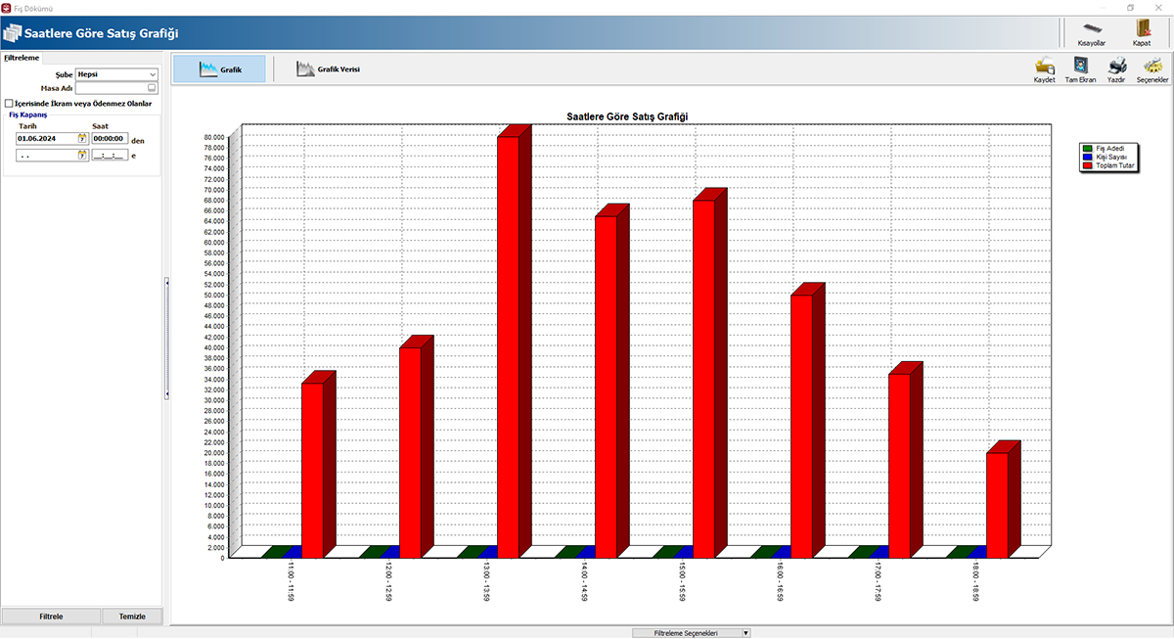Click the tallest red bar at 13:00 - 13:59
The width and height of the screenshot is (1174, 639).
point(508,342)
